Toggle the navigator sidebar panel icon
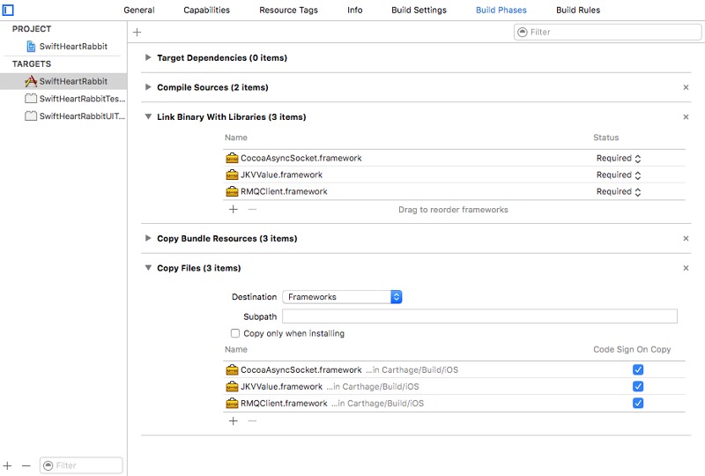Image resolution: width=705 pixels, height=476 pixels. click(8, 11)
